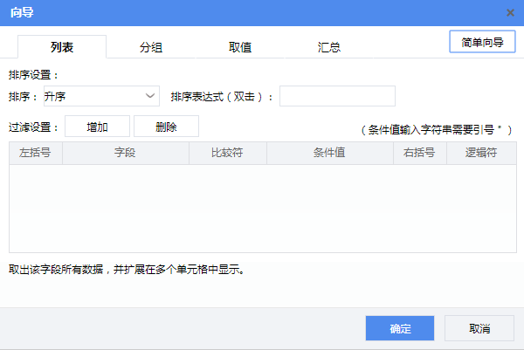Click the 向导 title bar text
The width and height of the screenshot is (524, 350).
point(22,12)
